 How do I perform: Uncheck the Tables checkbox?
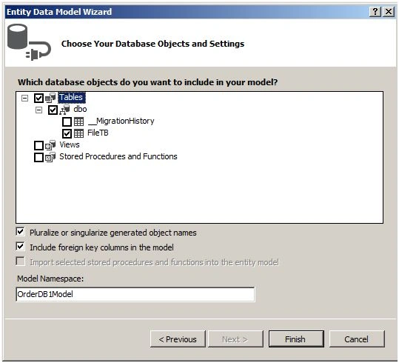[x=38, y=98]
